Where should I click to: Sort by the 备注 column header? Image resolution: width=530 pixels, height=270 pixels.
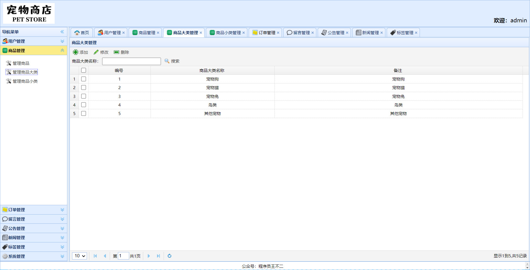coord(398,70)
